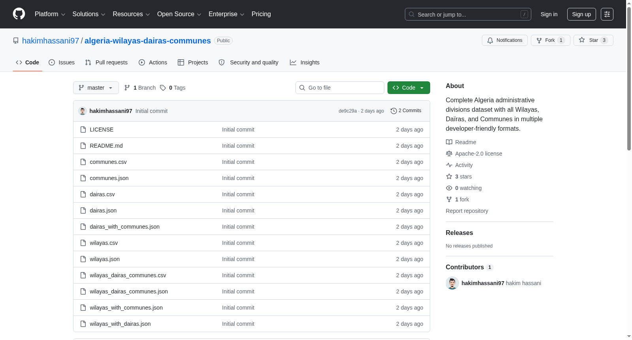View the 2 Commits history
The height and width of the screenshot is (340, 632).
pos(406,111)
